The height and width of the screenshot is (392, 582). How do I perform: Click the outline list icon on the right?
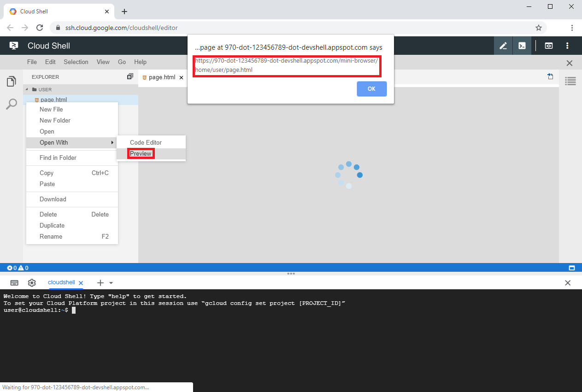point(570,81)
